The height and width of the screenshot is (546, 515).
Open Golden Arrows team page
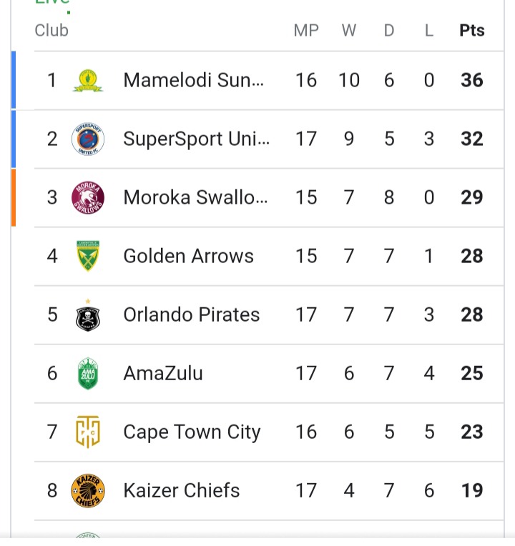tap(189, 256)
